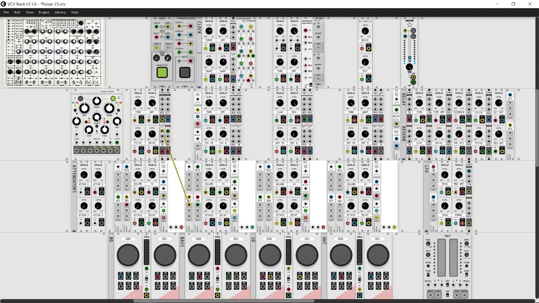Click the SD channel VCA level fader

[288, 252]
